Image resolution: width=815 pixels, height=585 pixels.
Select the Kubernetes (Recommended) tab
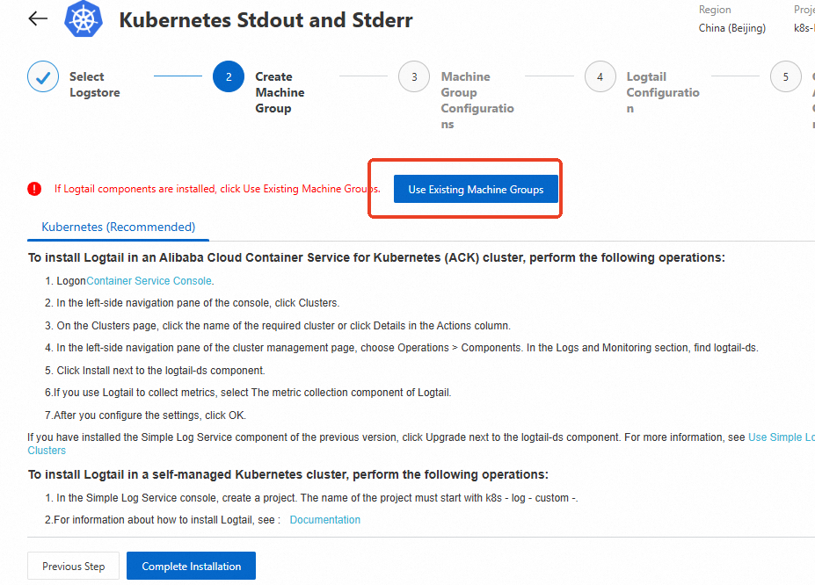pyautogui.click(x=119, y=227)
